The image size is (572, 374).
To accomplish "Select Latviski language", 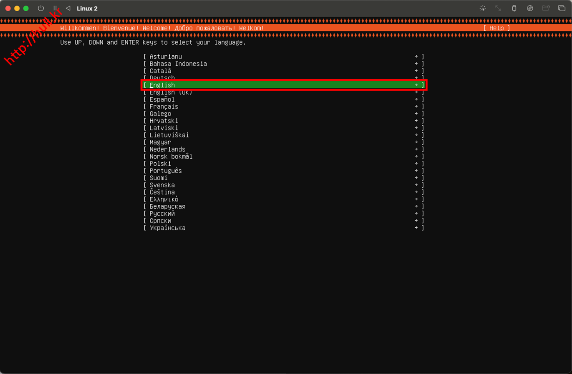I will point(284,128).
